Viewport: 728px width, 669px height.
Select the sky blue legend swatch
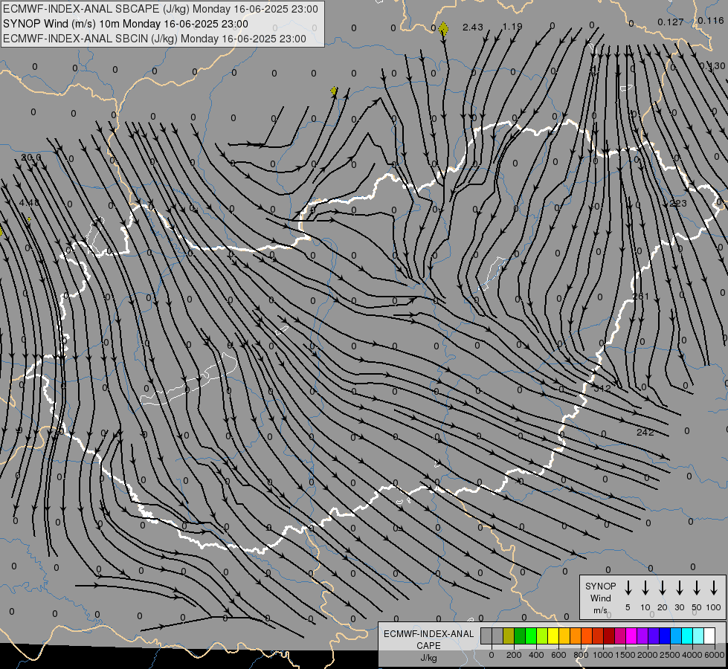676,636
